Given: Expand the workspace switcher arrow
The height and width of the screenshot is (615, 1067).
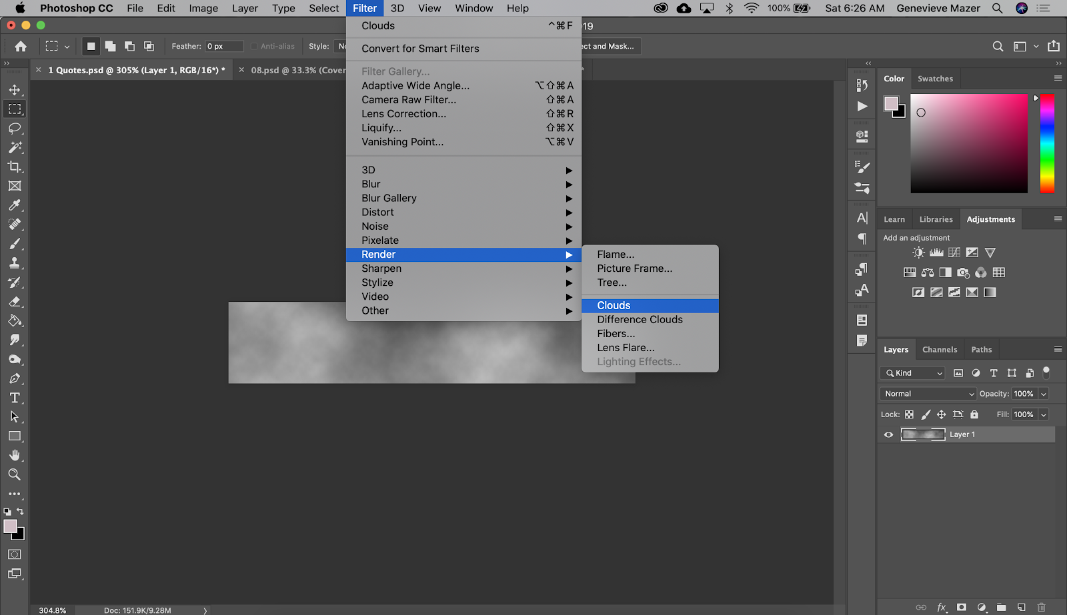Looking at the screenshot, I should pos(1036,47).
